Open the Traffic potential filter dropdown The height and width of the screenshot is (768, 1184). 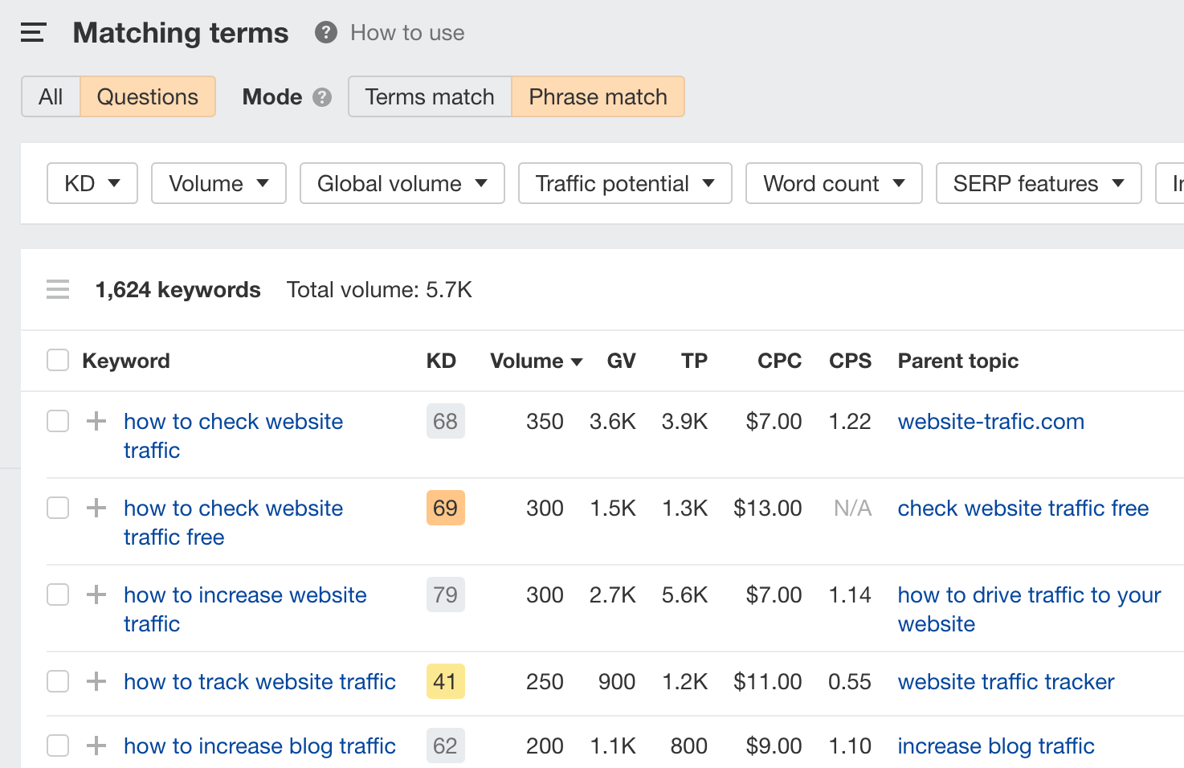[624, 183]
